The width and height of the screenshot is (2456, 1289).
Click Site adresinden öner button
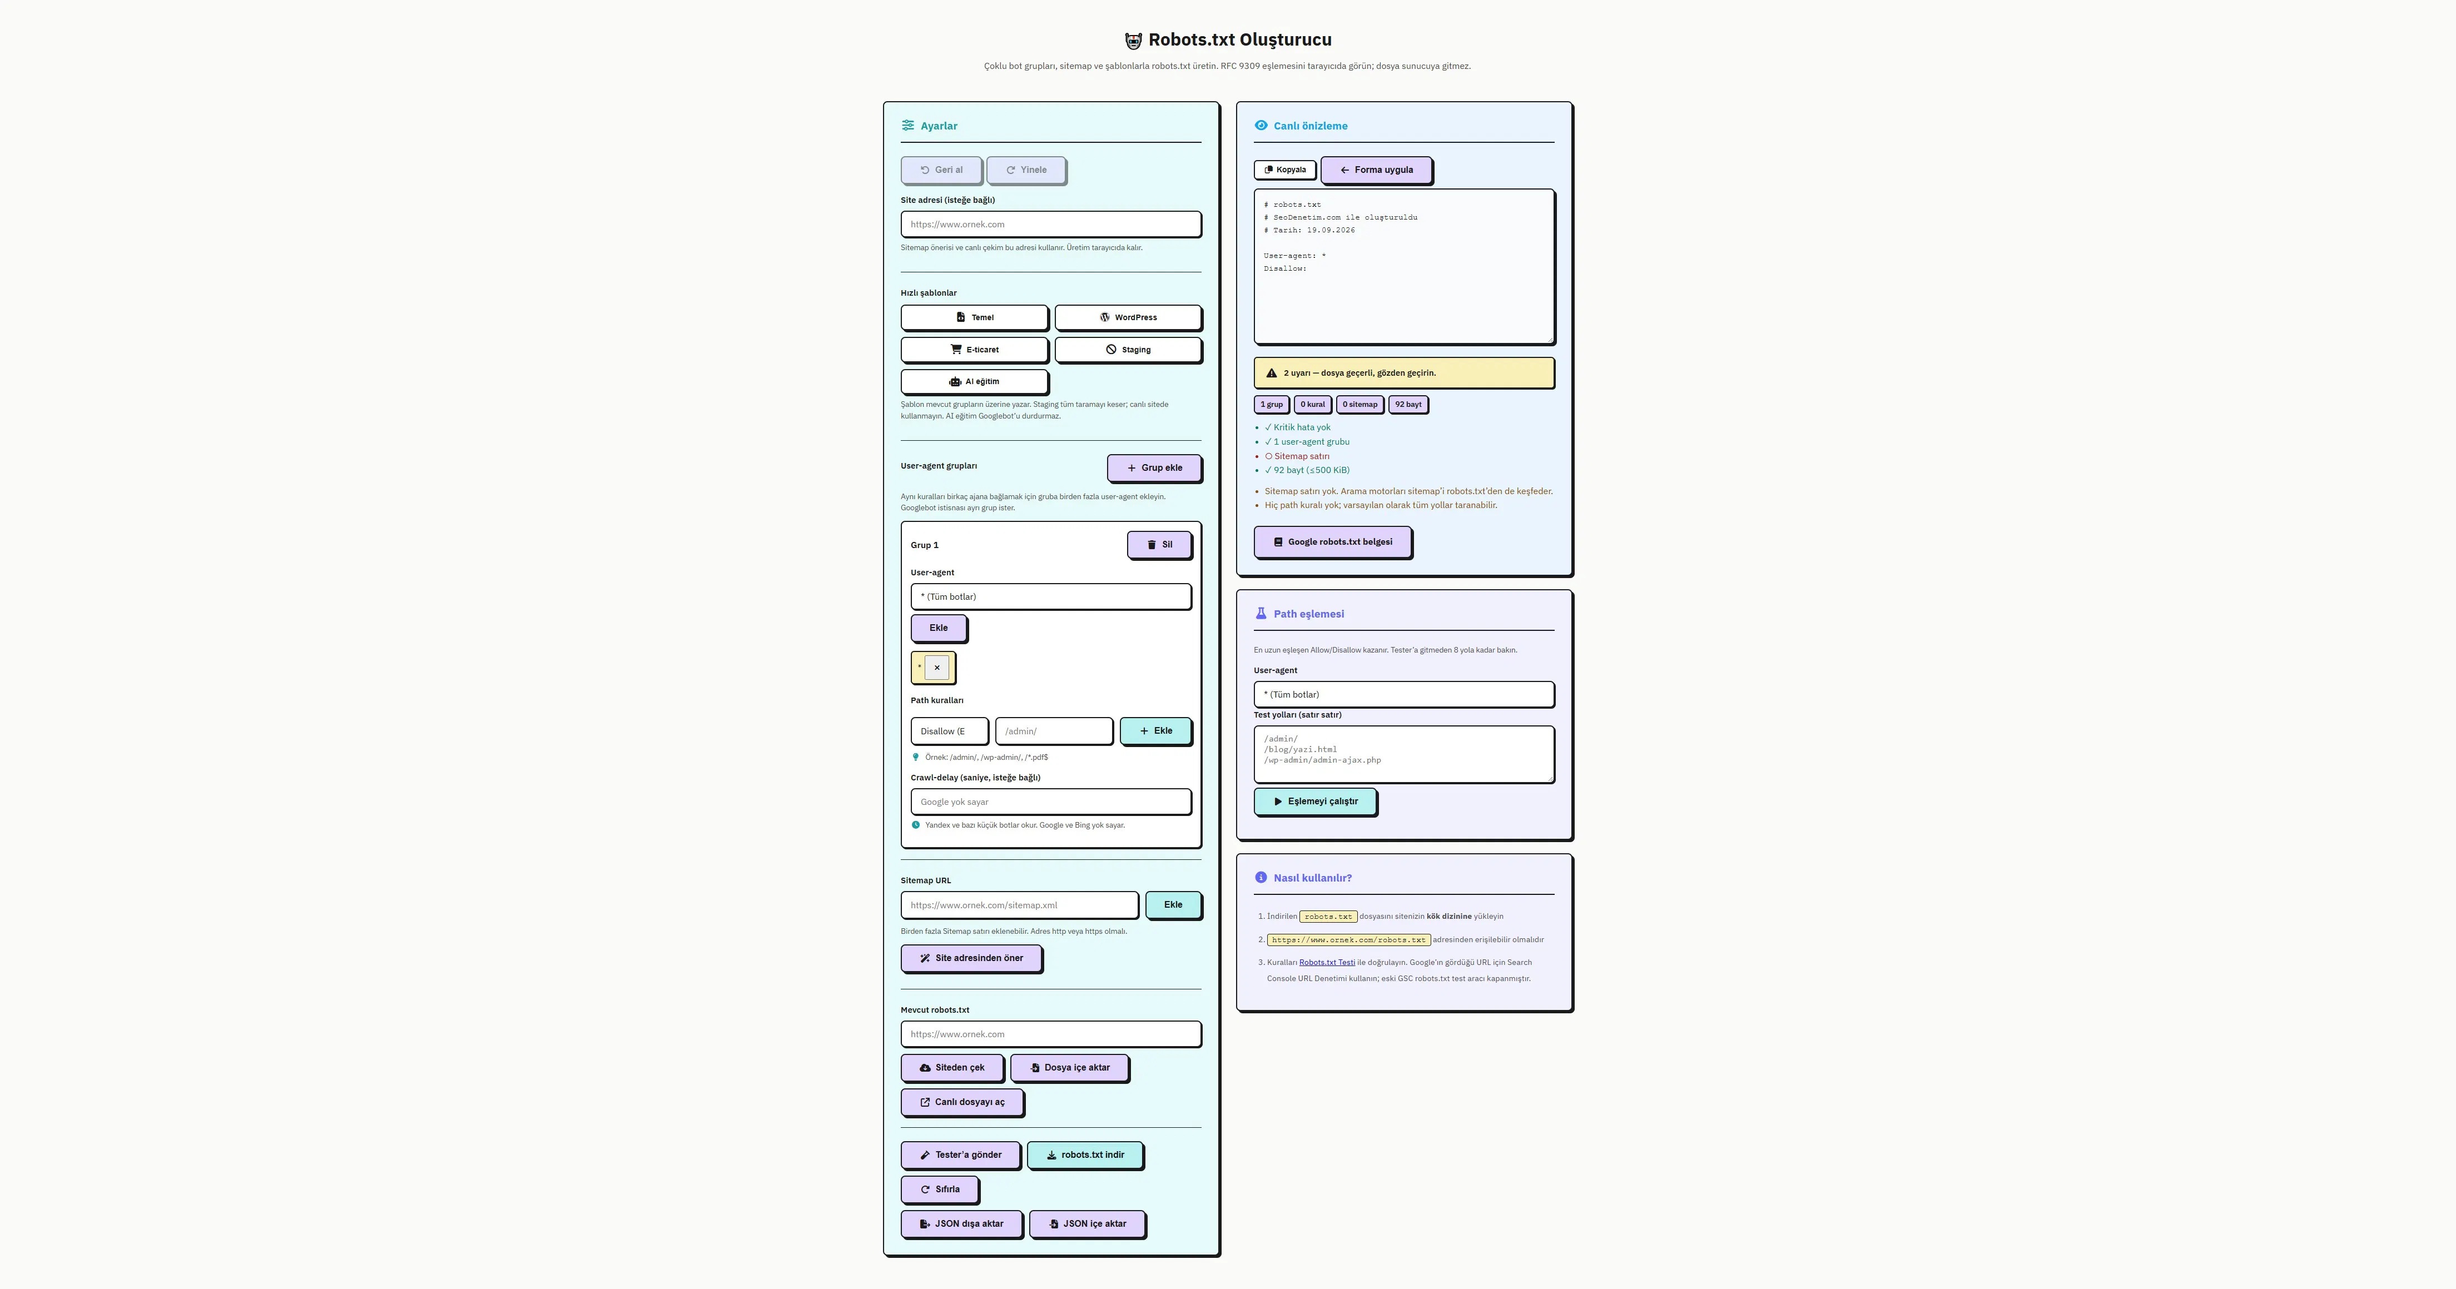[x=971, y=957]
